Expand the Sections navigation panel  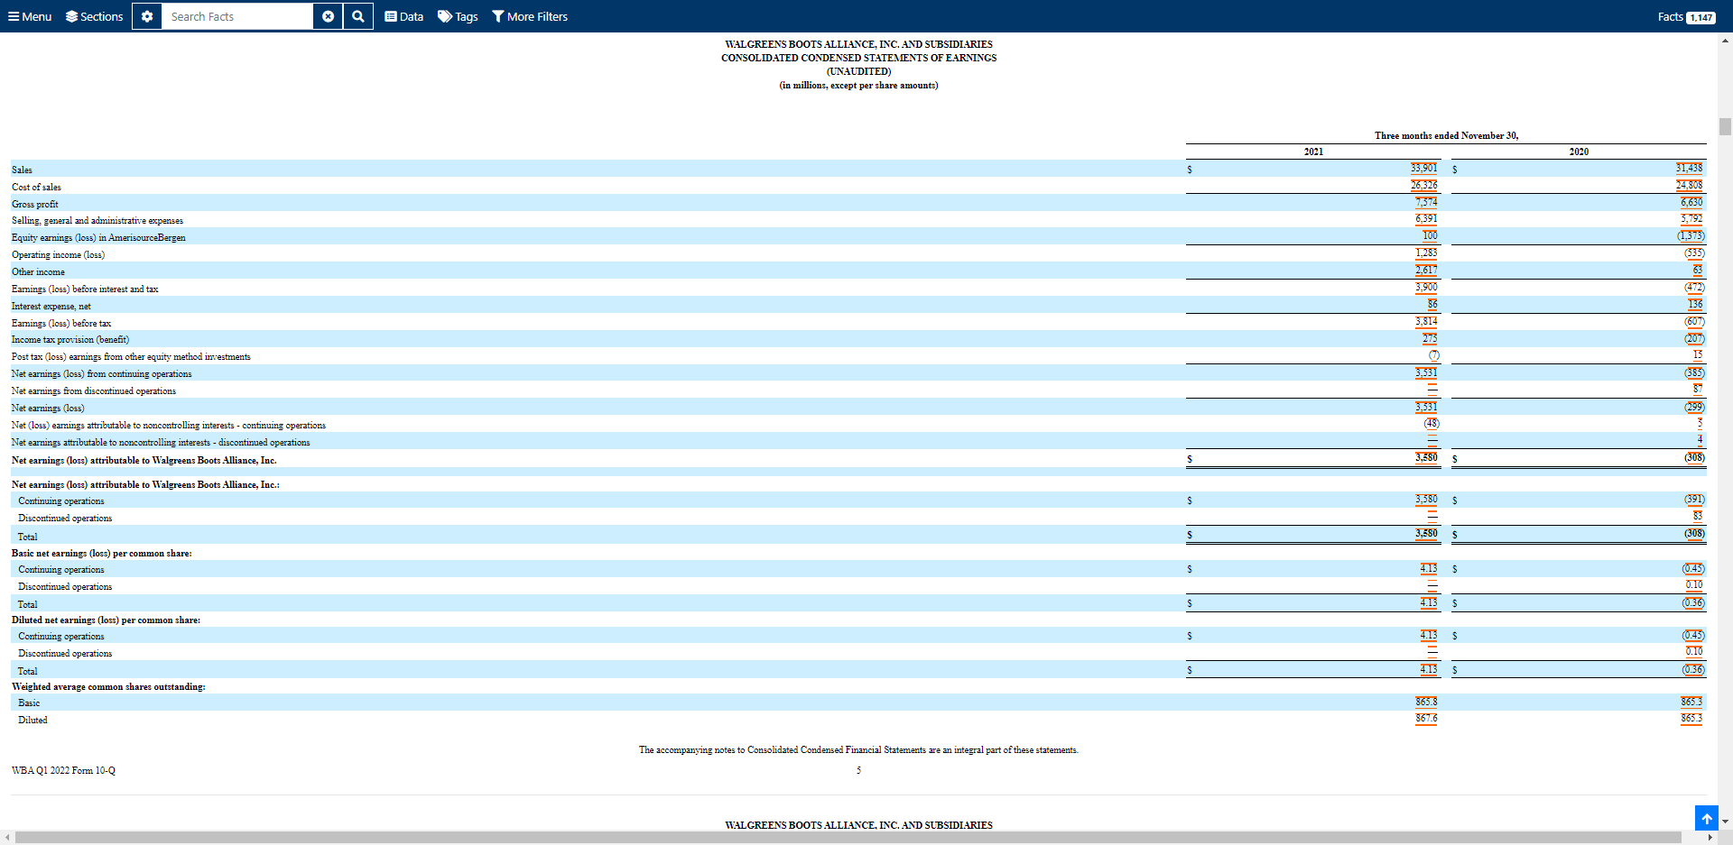[94, 15]
